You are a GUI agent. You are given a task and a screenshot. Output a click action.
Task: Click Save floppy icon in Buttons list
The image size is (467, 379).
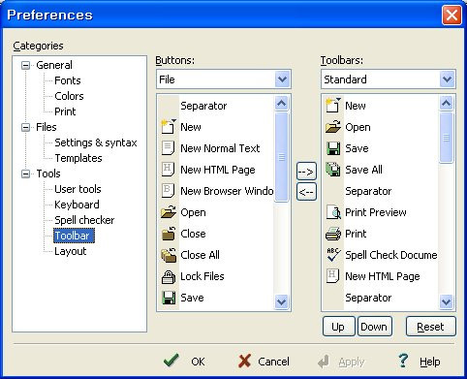[169, 298]
